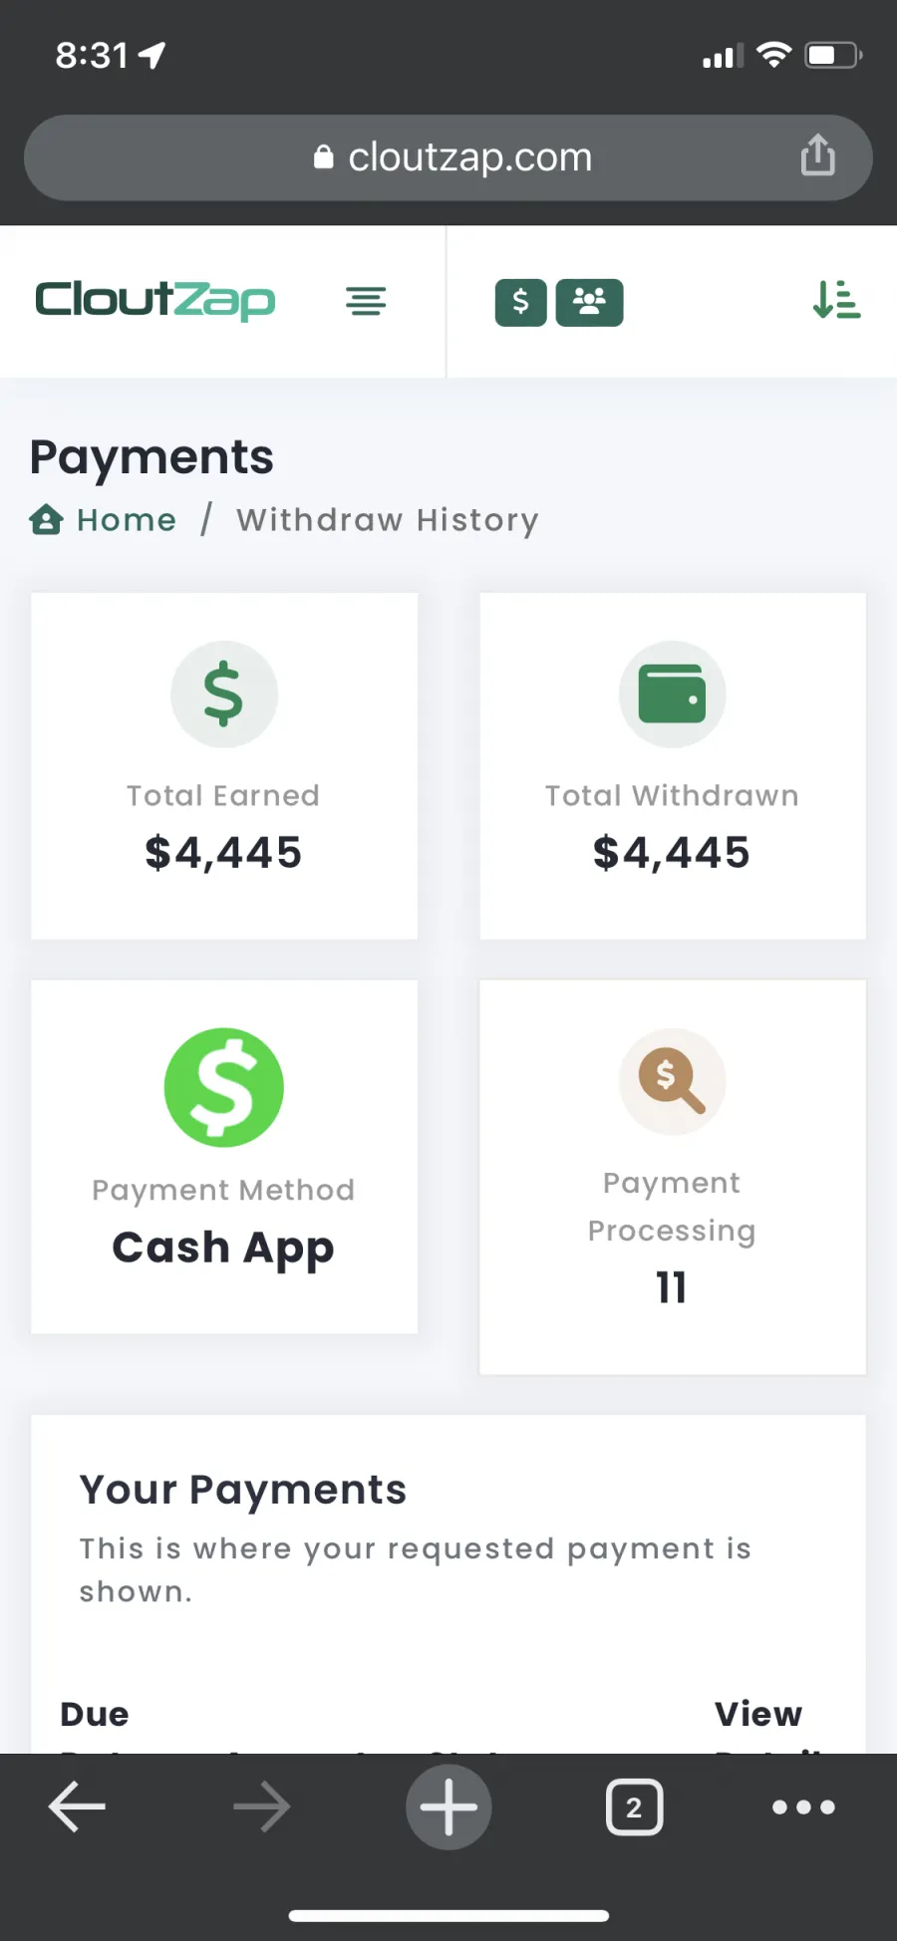Tap the Payment Processing magnifier icon
Image resolution: width=897 pixels, height=1941 pixels.
(672, 1081)
